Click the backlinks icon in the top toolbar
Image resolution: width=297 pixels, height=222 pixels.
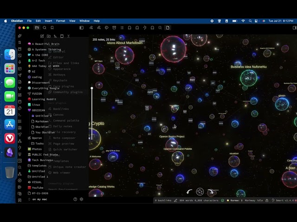[91, 28]
